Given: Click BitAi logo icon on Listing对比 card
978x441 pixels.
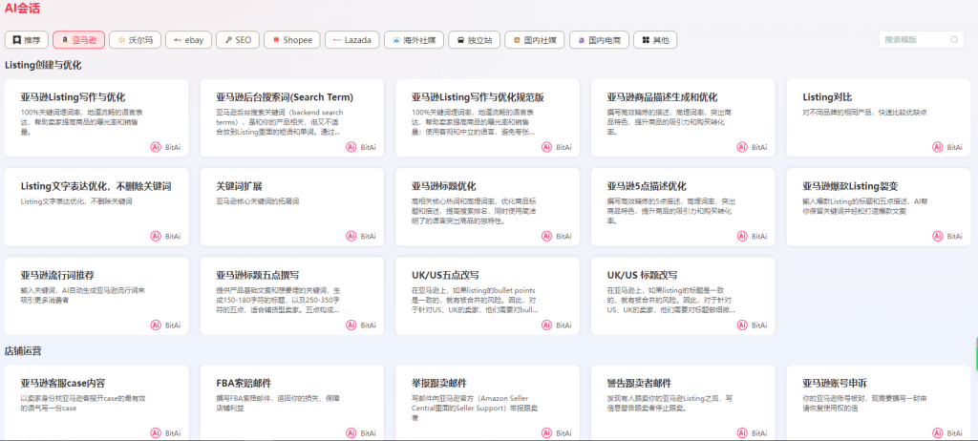Looking at the screenshot, I should [x=936, y=147].
